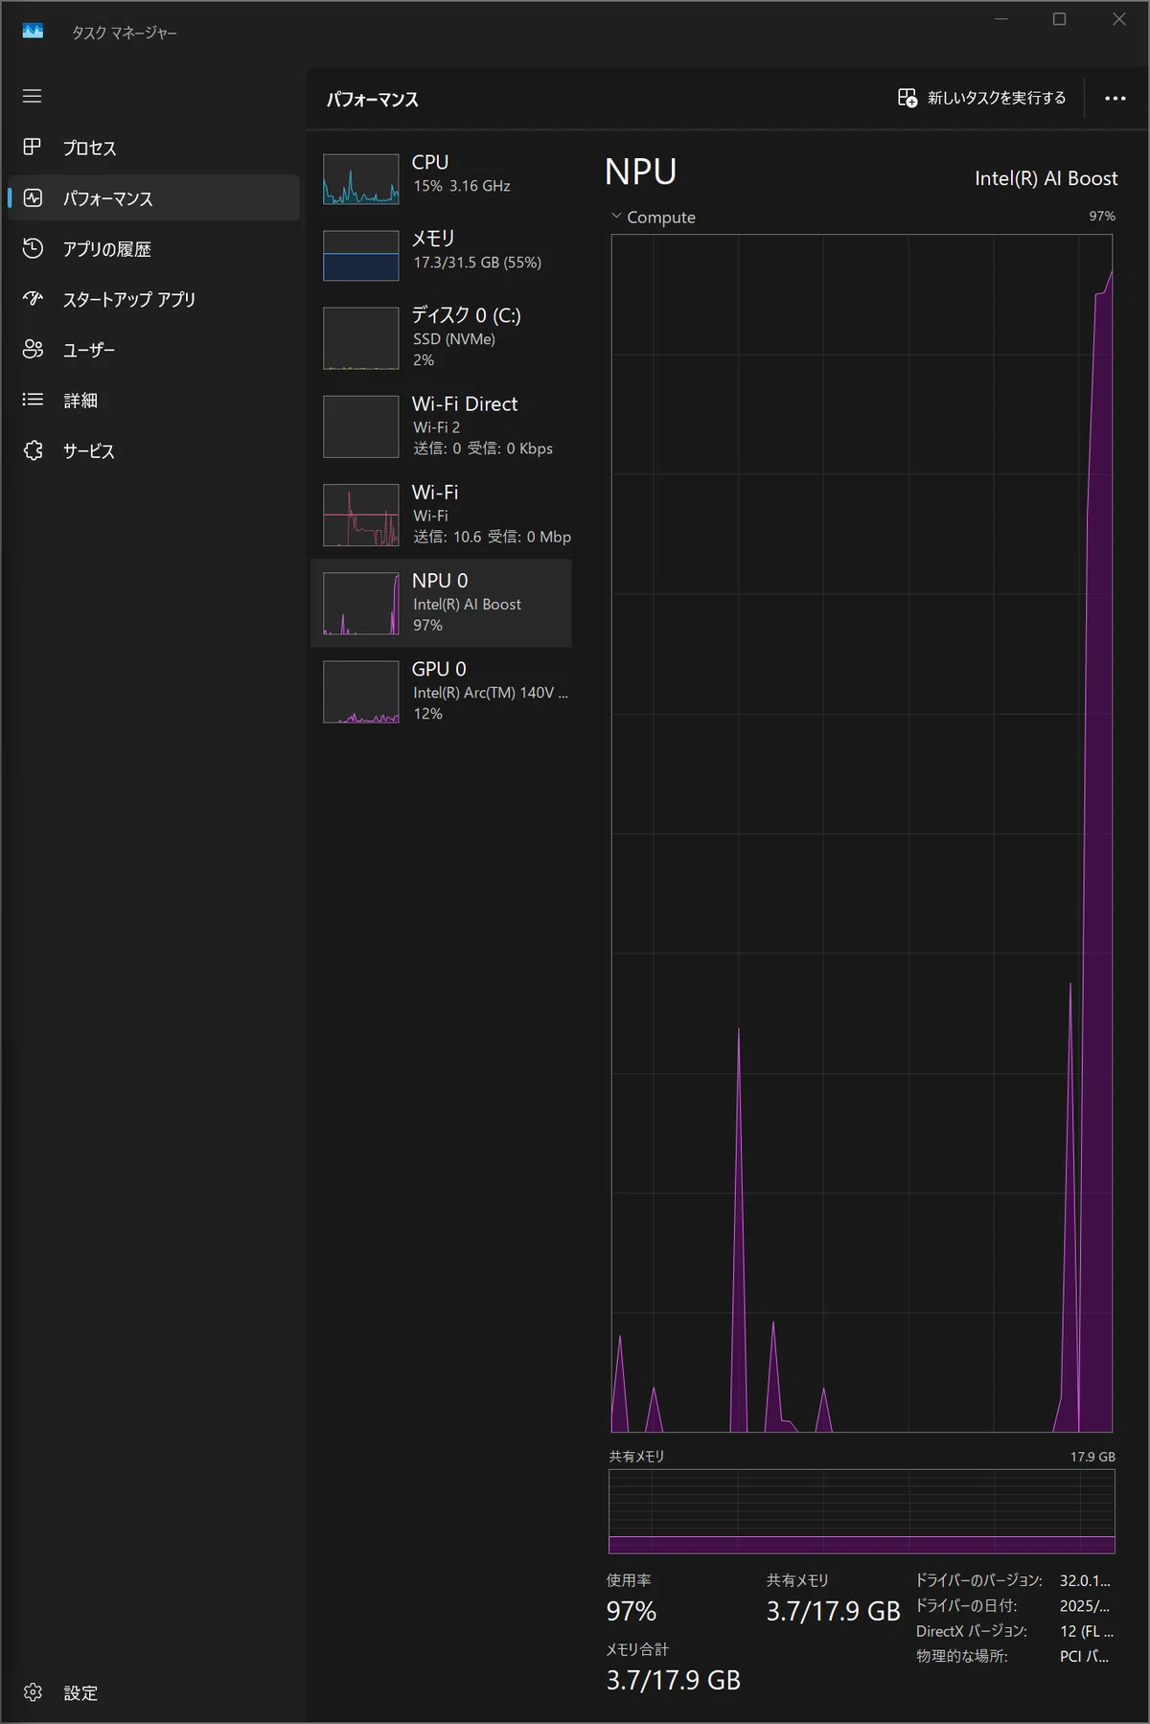Click the ドライバーのバージョン value 32.0.1...
The image size is (1150, 1724).
(x=1085, y=1580)
